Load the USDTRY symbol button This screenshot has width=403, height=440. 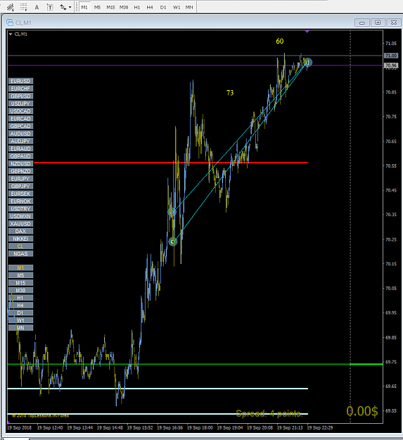[20, 209]
